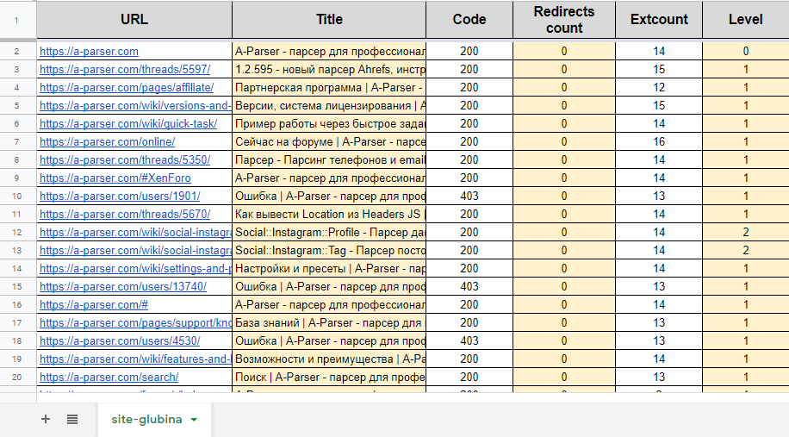
Task: Open link https://a-parser.com
Action: point(89,52)
